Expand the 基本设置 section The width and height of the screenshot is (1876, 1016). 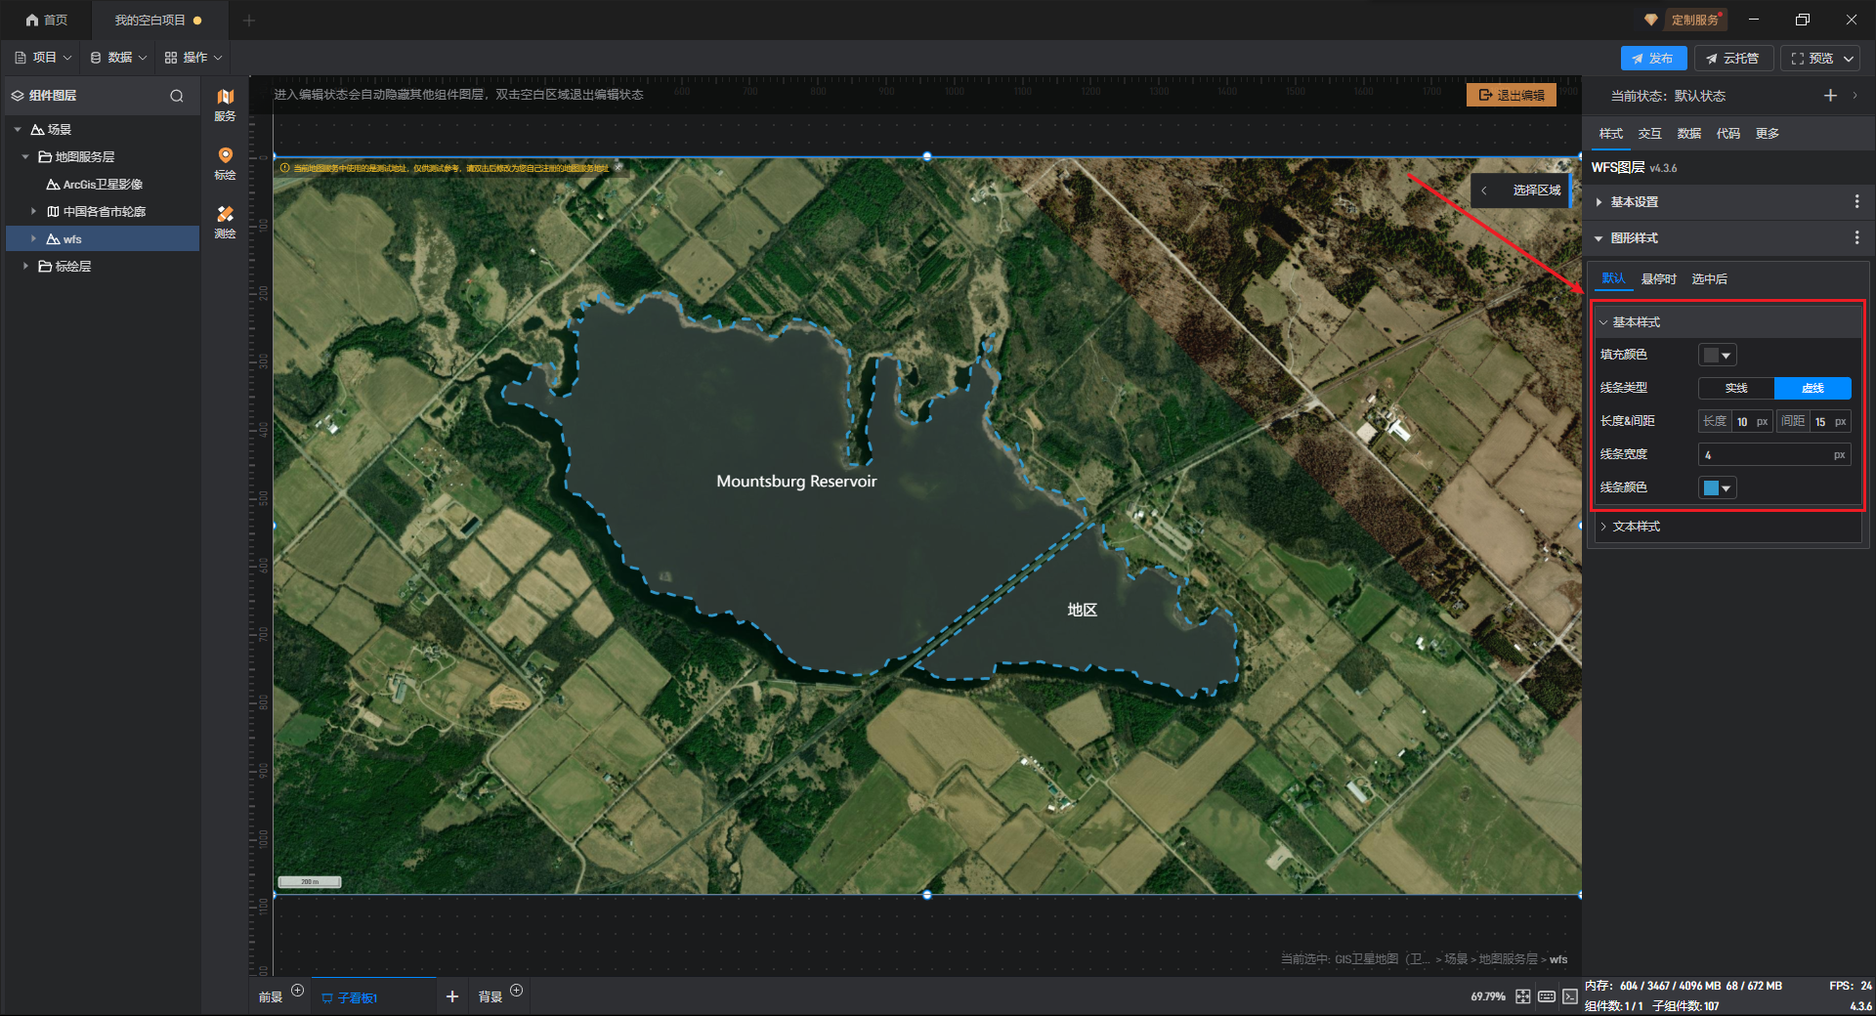click(1634, 202)
